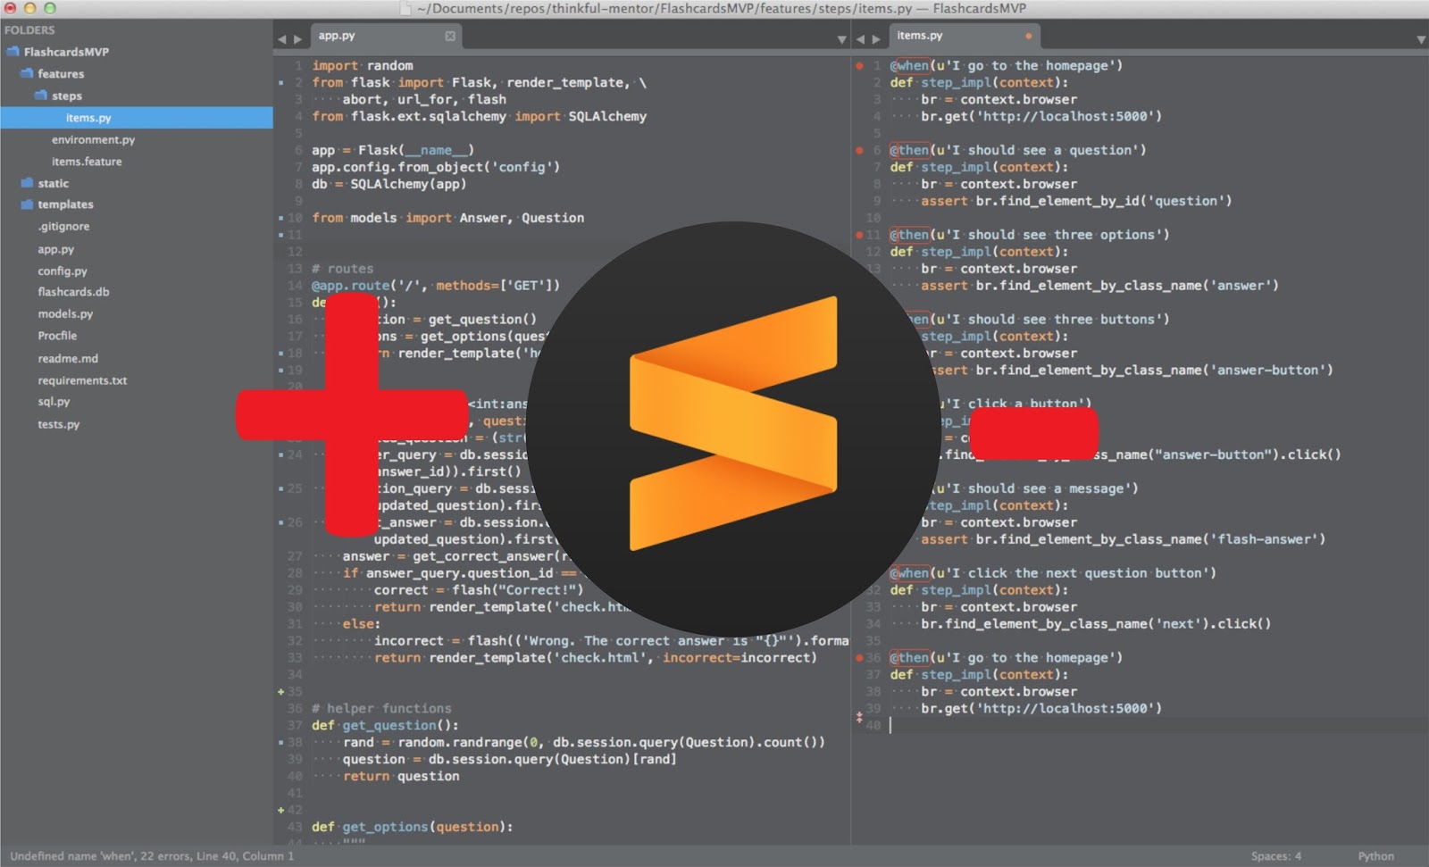Click the status message about undefined name 'when'
This screenshot has width=1429, height=867.
coord(152,856)
